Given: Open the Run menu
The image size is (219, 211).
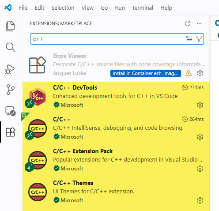Looking at the screenshot, I should pos(120,8).
